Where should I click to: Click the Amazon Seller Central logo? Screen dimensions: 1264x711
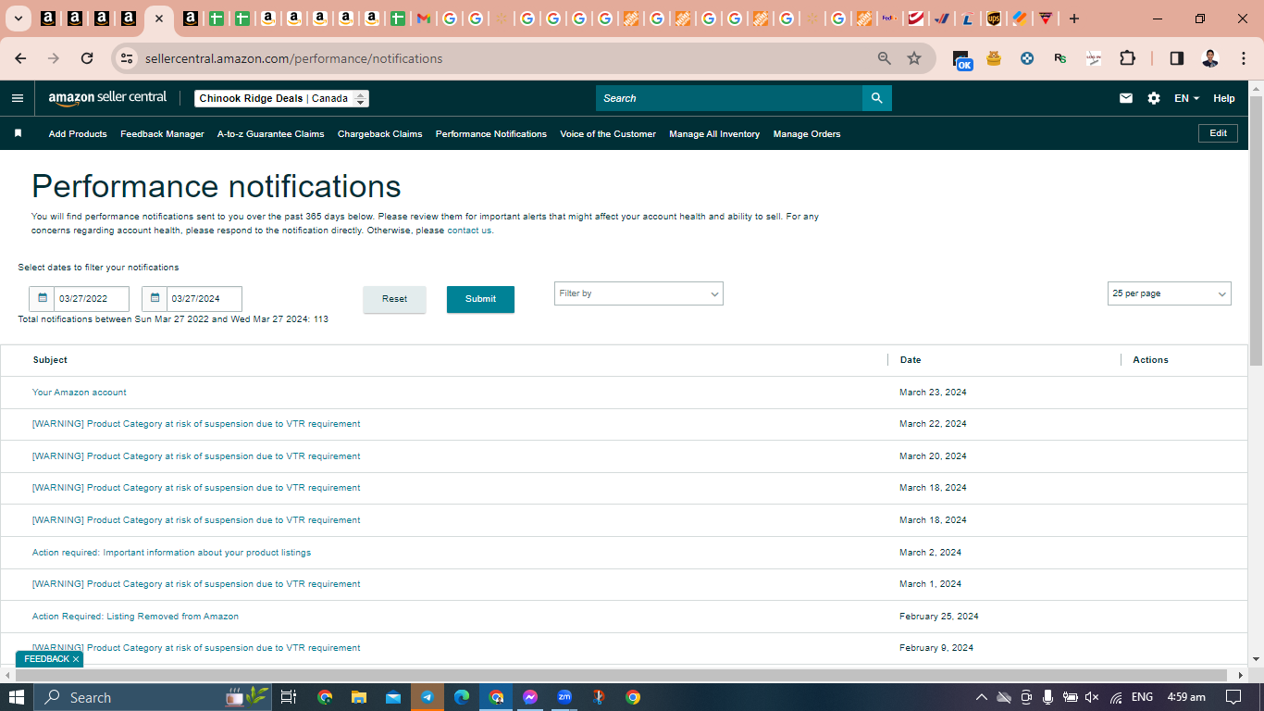[x=107, y=98]
